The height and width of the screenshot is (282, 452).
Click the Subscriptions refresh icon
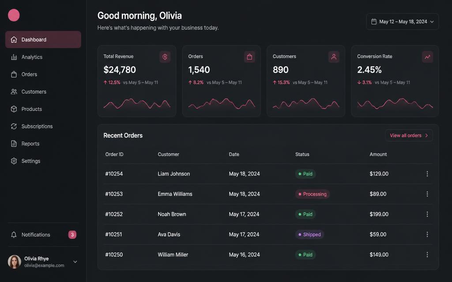(14, 126)
